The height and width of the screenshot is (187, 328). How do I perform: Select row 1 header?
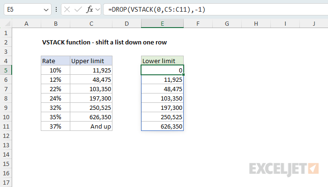coord(6,33)
